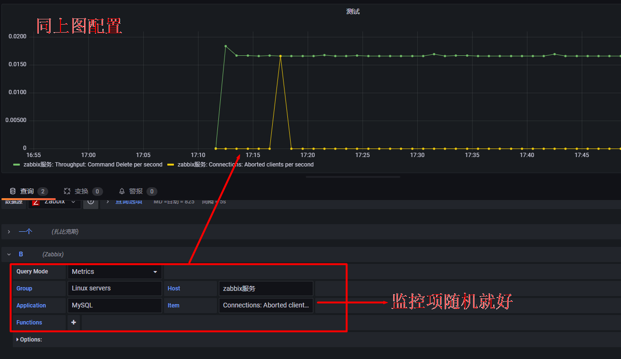Toggle the Connections: Aborted clients per second series
Screen dimensions: 621x359
(246, 165)
